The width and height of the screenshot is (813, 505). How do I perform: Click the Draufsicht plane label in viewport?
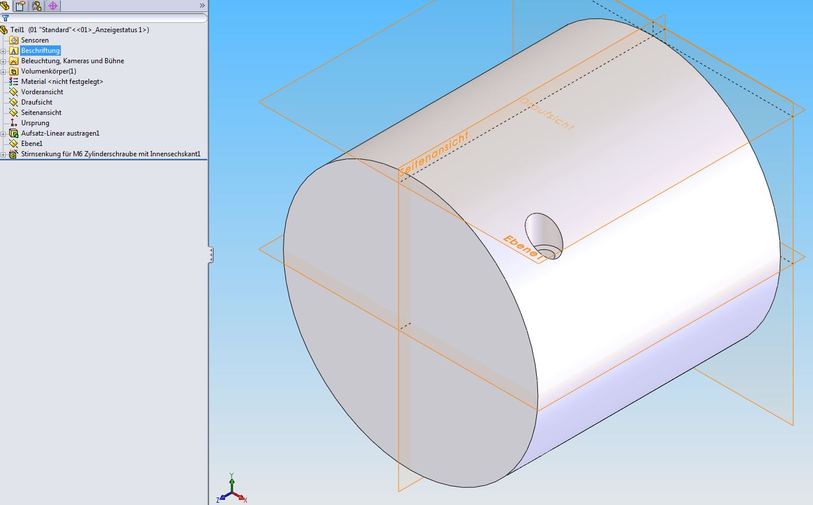[x=547, y=113]
